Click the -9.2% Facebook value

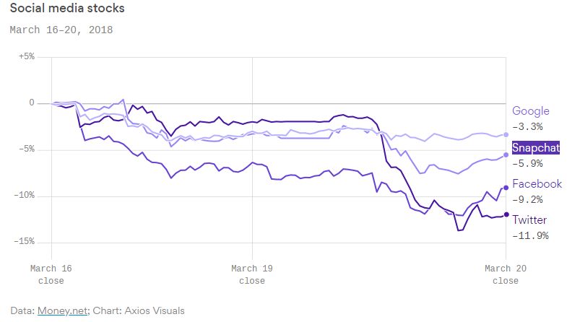click(x=528, y=199)
